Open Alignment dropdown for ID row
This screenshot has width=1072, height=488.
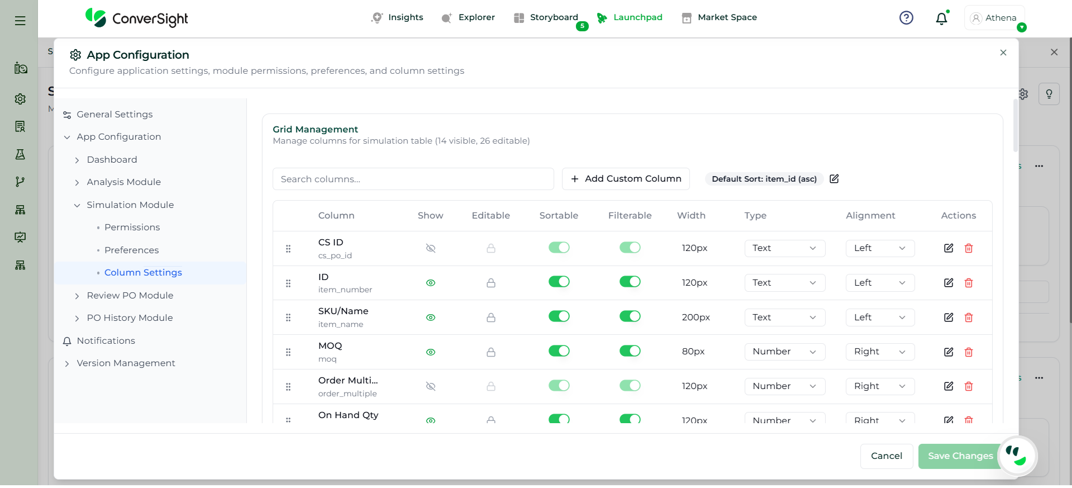[x=879, y=283]
